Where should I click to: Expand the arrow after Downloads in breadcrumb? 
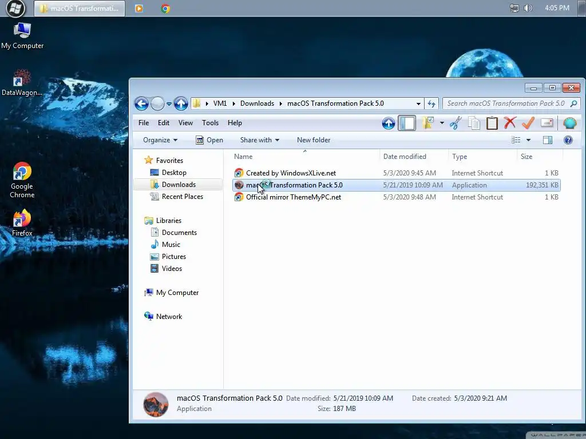coord(280,103)
